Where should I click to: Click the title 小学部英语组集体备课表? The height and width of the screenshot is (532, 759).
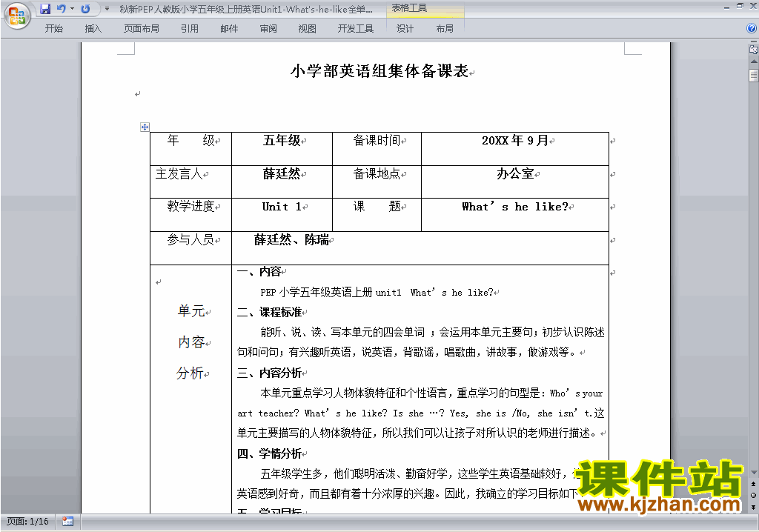click(379, 71)
